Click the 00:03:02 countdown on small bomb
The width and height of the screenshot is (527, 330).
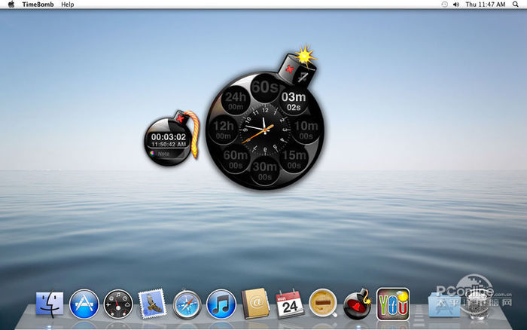pos(169,137)
